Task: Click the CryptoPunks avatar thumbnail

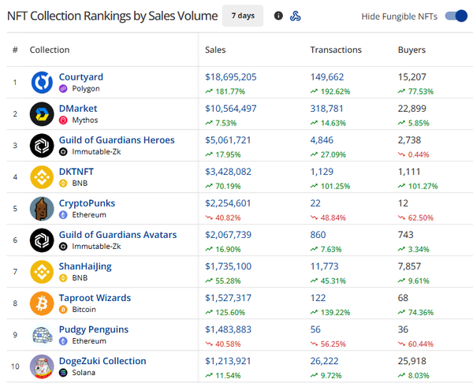Action: 42,209
